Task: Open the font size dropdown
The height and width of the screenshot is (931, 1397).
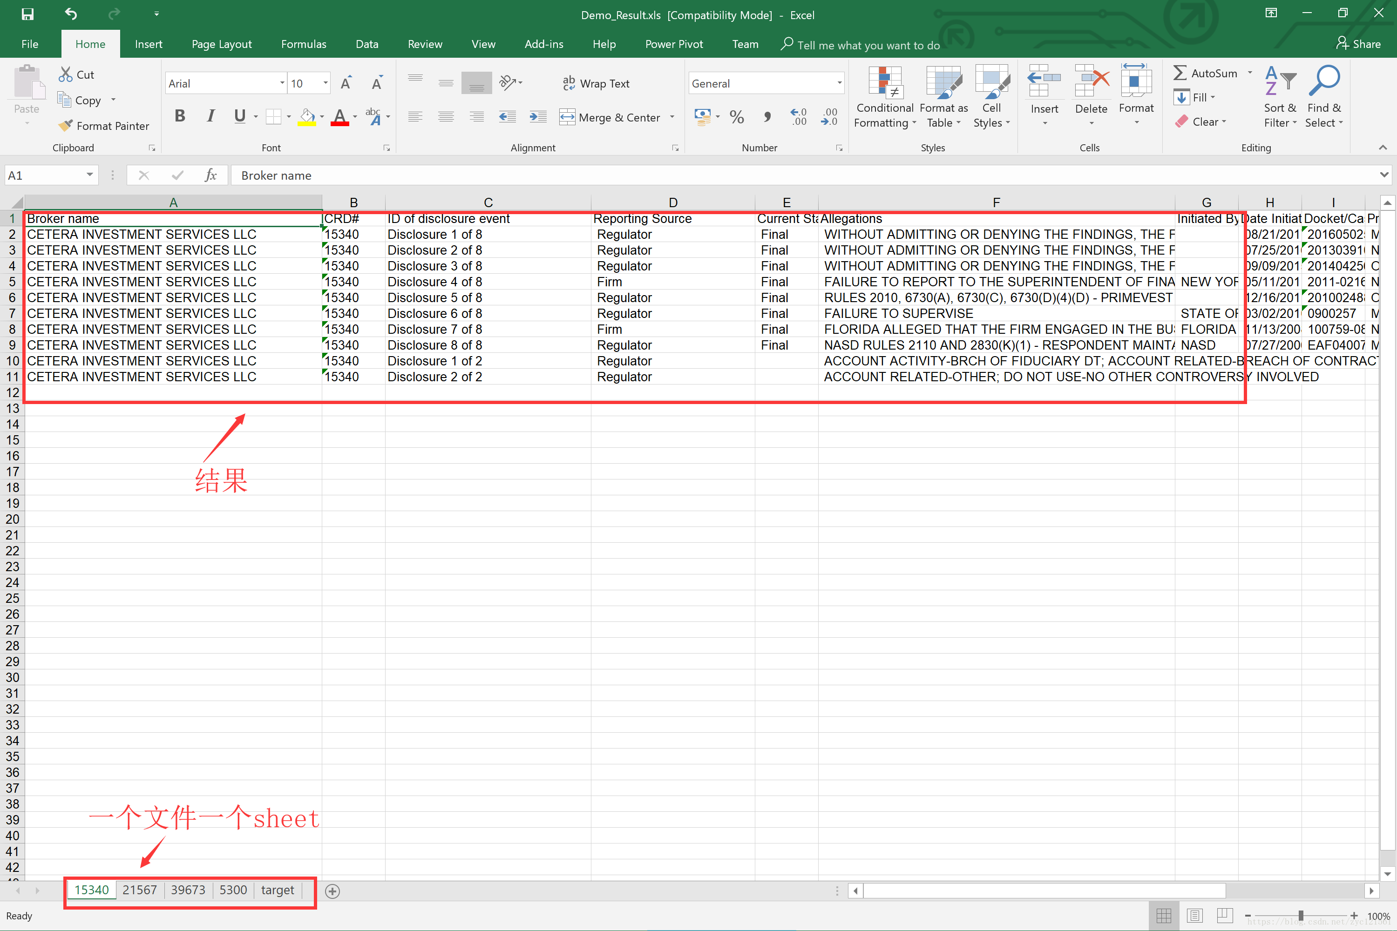Action: coord(326,83)
